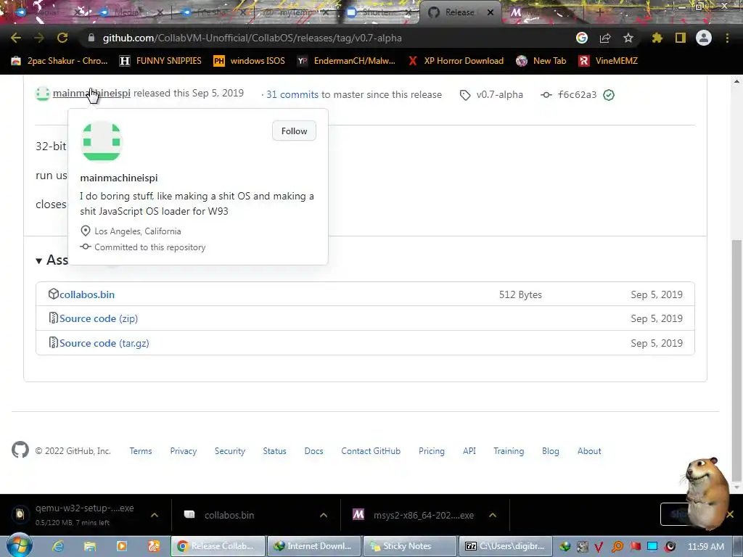Open the XP Horror Download bookmark
Viewport: 743px width, 557px height.
tap(456, 61)
